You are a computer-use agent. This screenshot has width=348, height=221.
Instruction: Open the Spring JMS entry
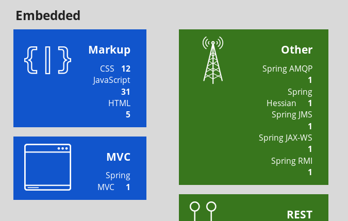click(292, 114)
